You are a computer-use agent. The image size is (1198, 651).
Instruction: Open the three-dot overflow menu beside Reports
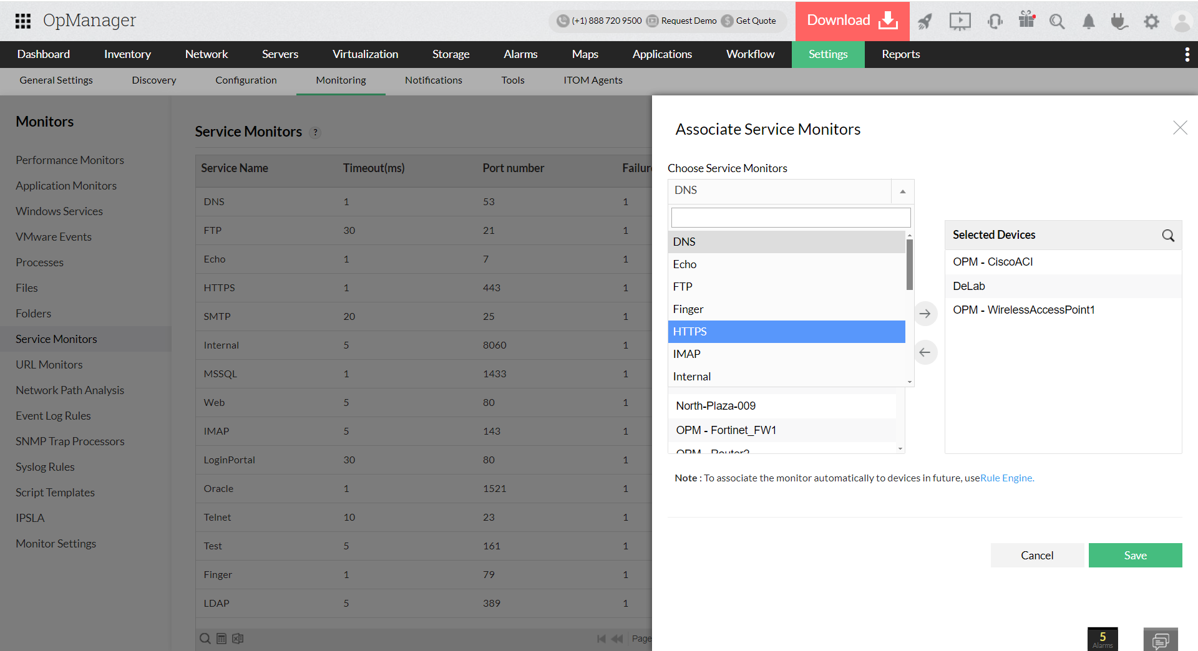point(1187,54)
